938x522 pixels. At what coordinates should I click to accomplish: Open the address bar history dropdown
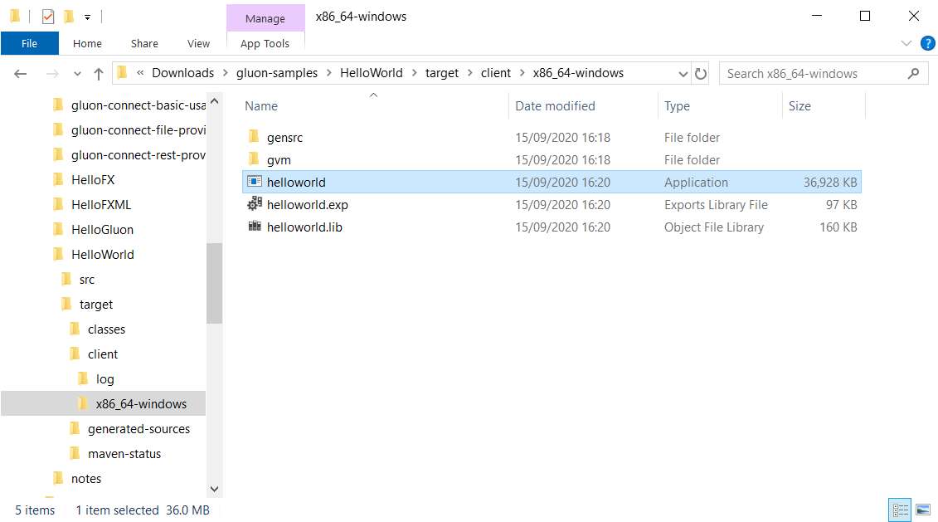[x=683, y=74]
